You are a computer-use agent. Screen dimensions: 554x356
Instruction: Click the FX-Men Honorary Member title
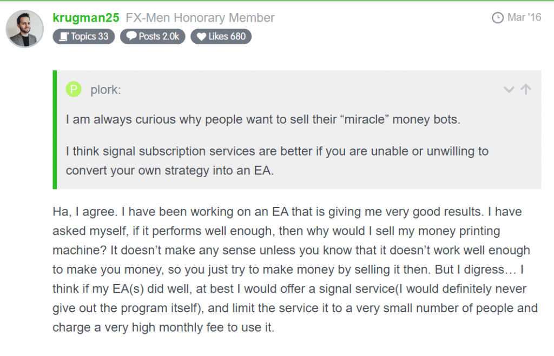(x=200, y=18)
